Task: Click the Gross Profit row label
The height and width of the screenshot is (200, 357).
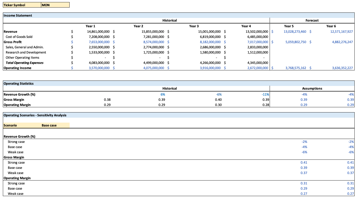Action: click(13, 42)
